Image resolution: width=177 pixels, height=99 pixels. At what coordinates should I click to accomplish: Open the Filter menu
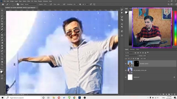(x=29, y=1)
